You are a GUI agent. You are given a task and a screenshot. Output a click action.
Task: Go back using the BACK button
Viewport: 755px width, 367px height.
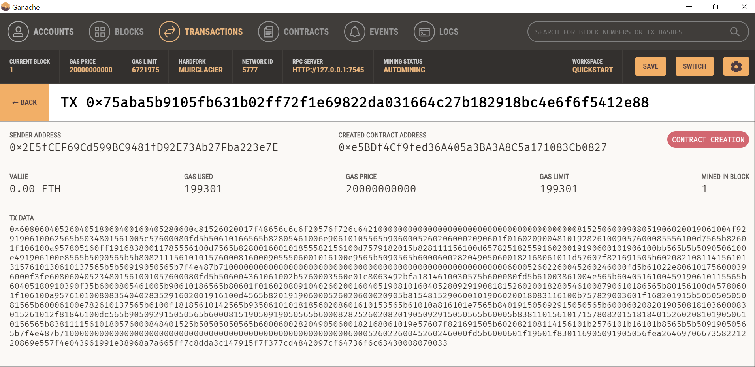[x=24, y=102]
